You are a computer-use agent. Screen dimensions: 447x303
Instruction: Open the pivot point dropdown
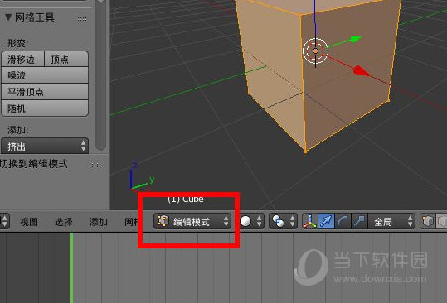point(283,221)
